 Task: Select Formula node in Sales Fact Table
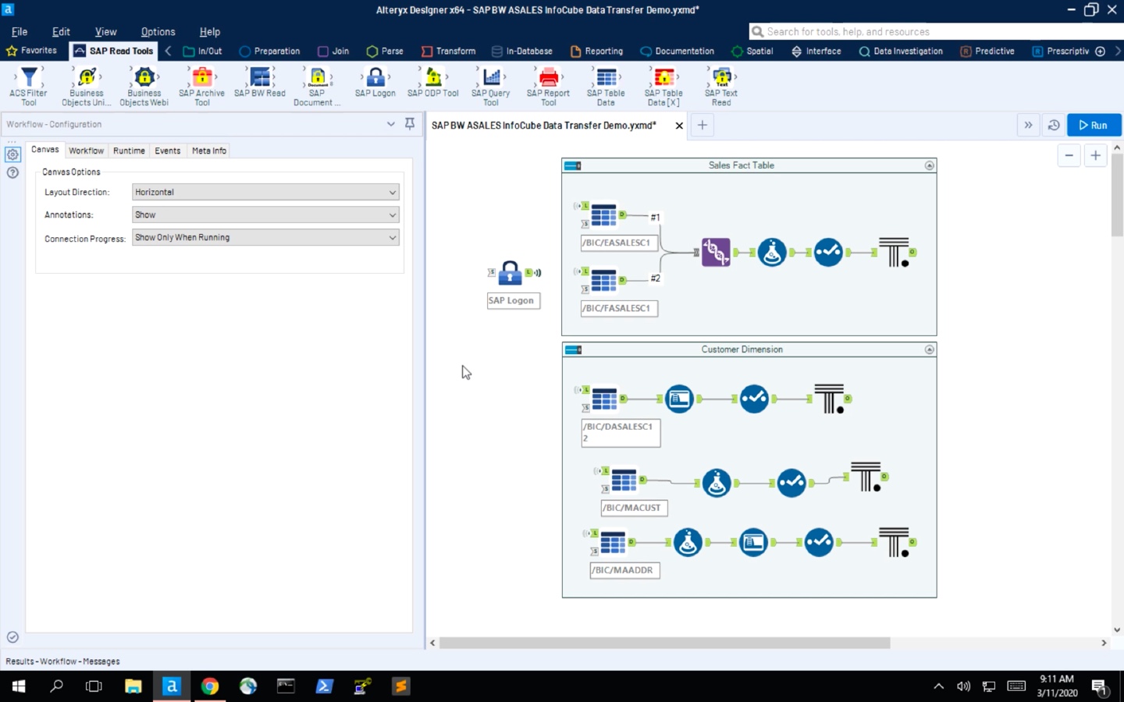click(x=772, y=252)
